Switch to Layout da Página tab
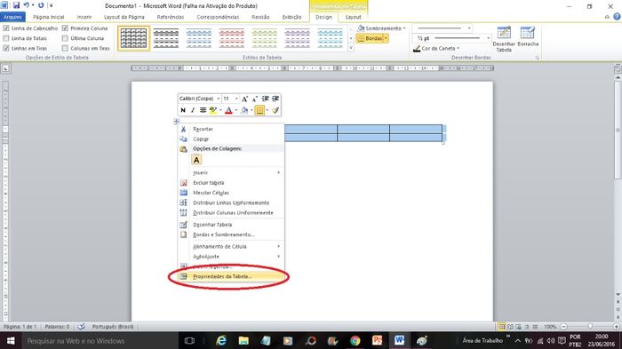Image resolution: width=622 pixels, height=349 pixels. 124,17
